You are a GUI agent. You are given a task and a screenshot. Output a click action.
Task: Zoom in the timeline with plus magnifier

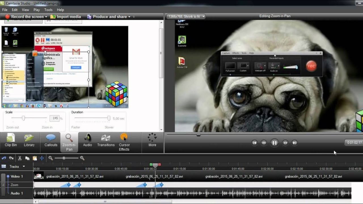82,158
